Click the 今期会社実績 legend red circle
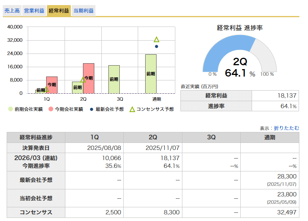Image resolution: width=308 pixels, height=221 pixels. pos(51,109)
